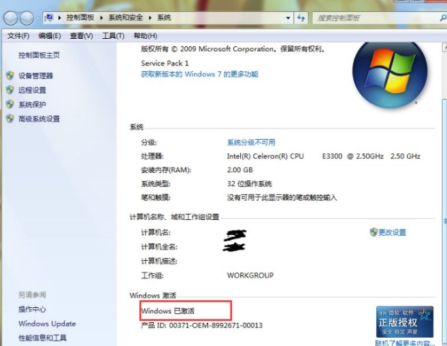Open the 工具(T) menu
Viewport: 447px width, 346px height.
point(113,36)
